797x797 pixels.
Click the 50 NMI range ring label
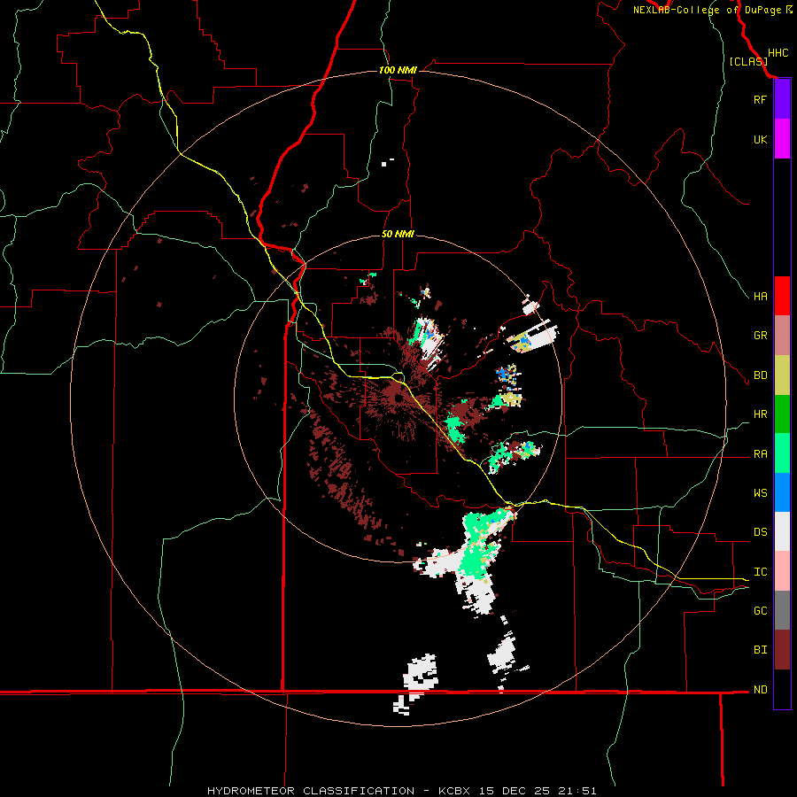coord(398,234)
